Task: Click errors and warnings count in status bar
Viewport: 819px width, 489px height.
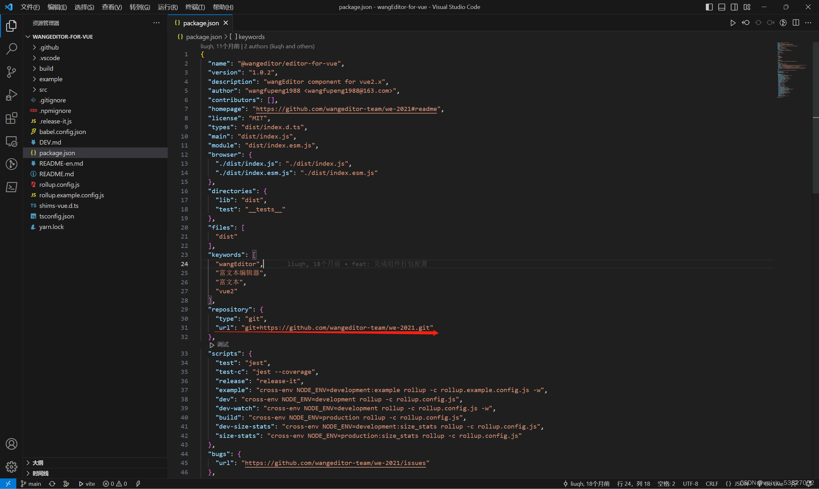Action: coord(115,483)
